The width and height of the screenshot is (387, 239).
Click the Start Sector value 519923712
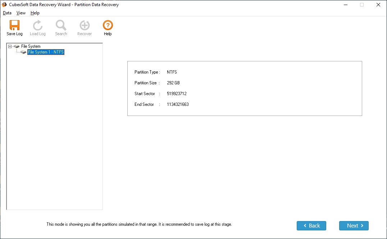click(177, 94)
